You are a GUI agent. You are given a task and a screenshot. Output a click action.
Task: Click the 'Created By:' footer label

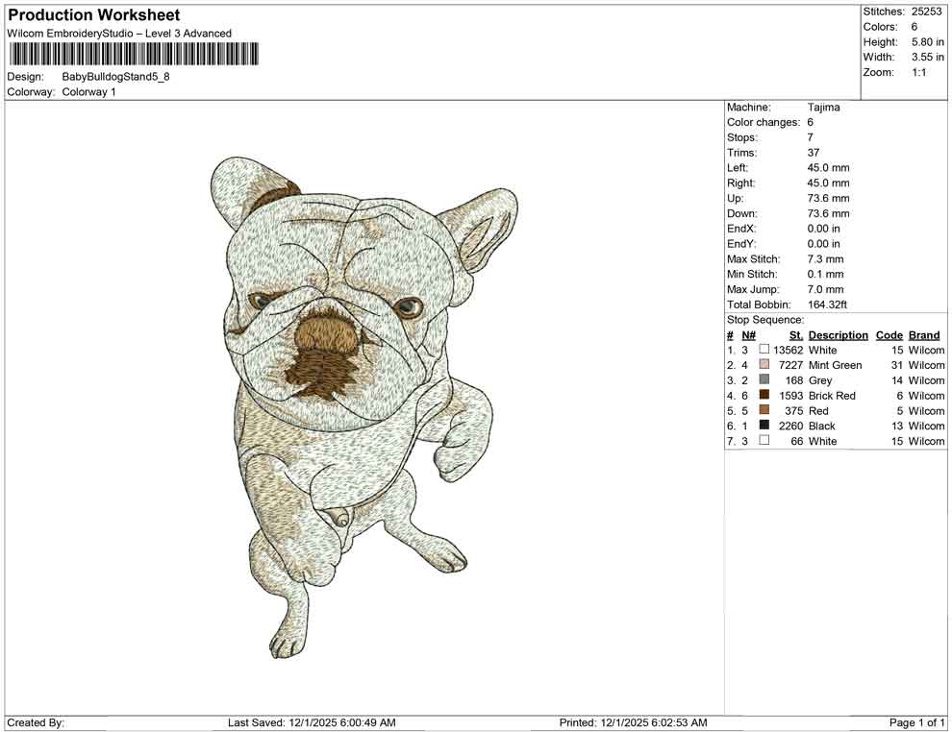[36, 722]
